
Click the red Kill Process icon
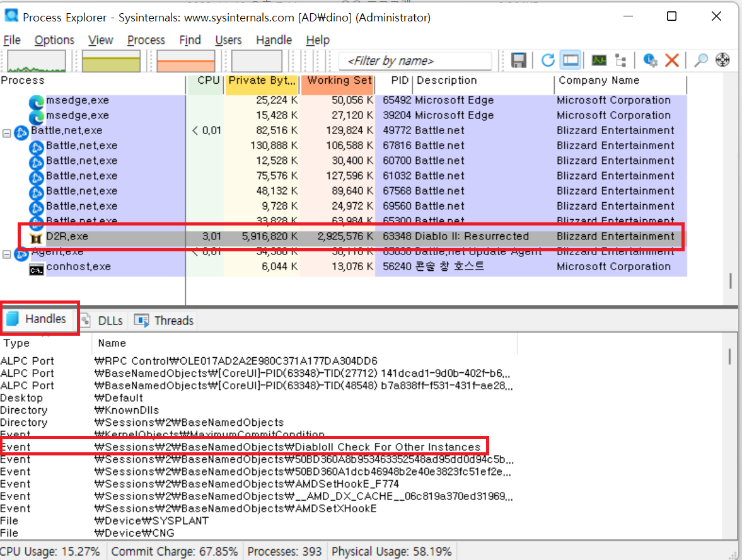click(x=672, y=60)
